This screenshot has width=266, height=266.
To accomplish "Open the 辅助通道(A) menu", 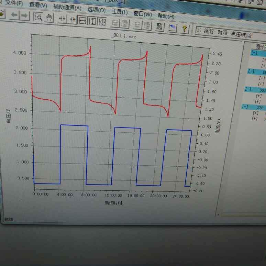I will 67,7.
